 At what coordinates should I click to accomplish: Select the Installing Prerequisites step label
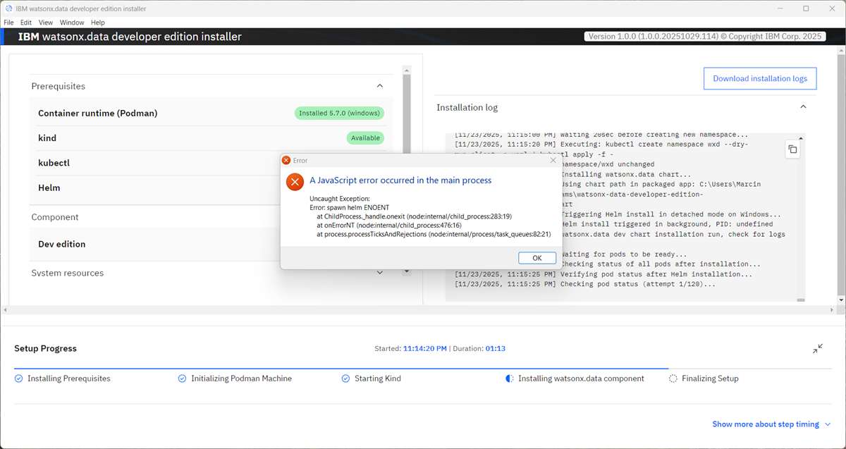tap(69, 379)
